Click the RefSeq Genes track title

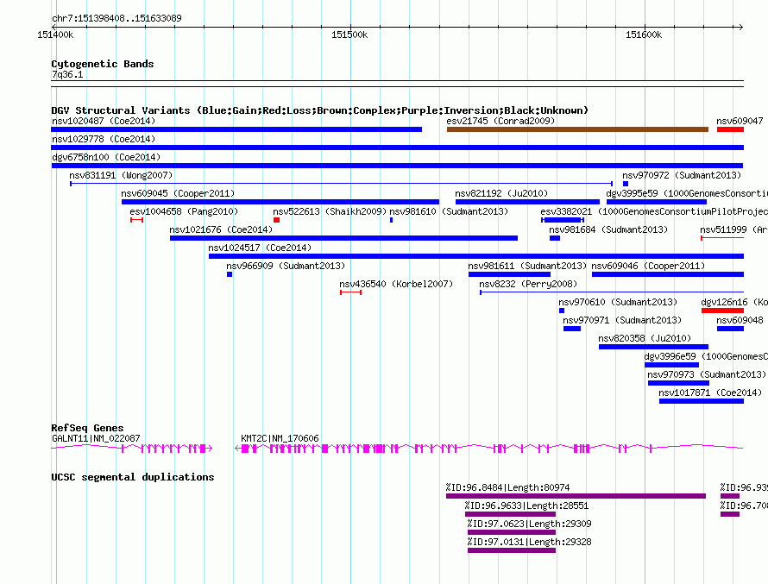pos(87,428)
